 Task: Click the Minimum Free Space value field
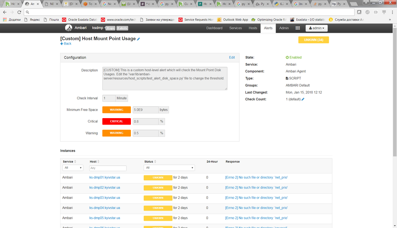click(x=146, y=110)
